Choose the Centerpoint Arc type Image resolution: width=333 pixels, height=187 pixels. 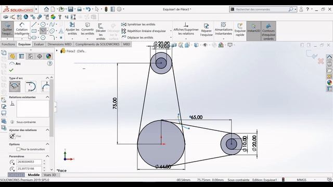click(15, 86)
